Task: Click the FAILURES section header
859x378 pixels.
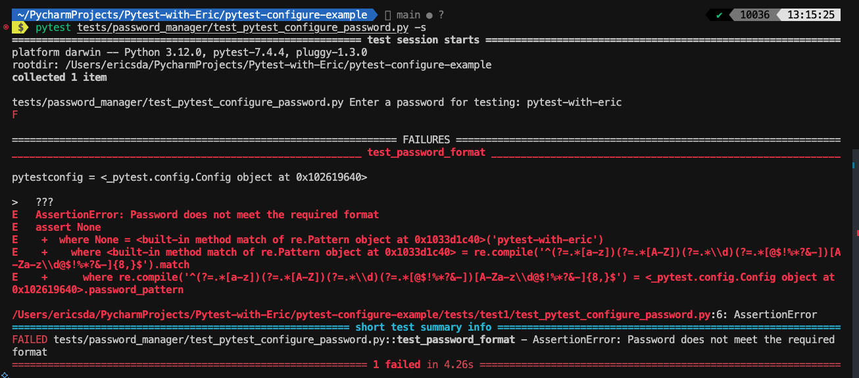Action: pyautogui.click(x=426, y=139)
